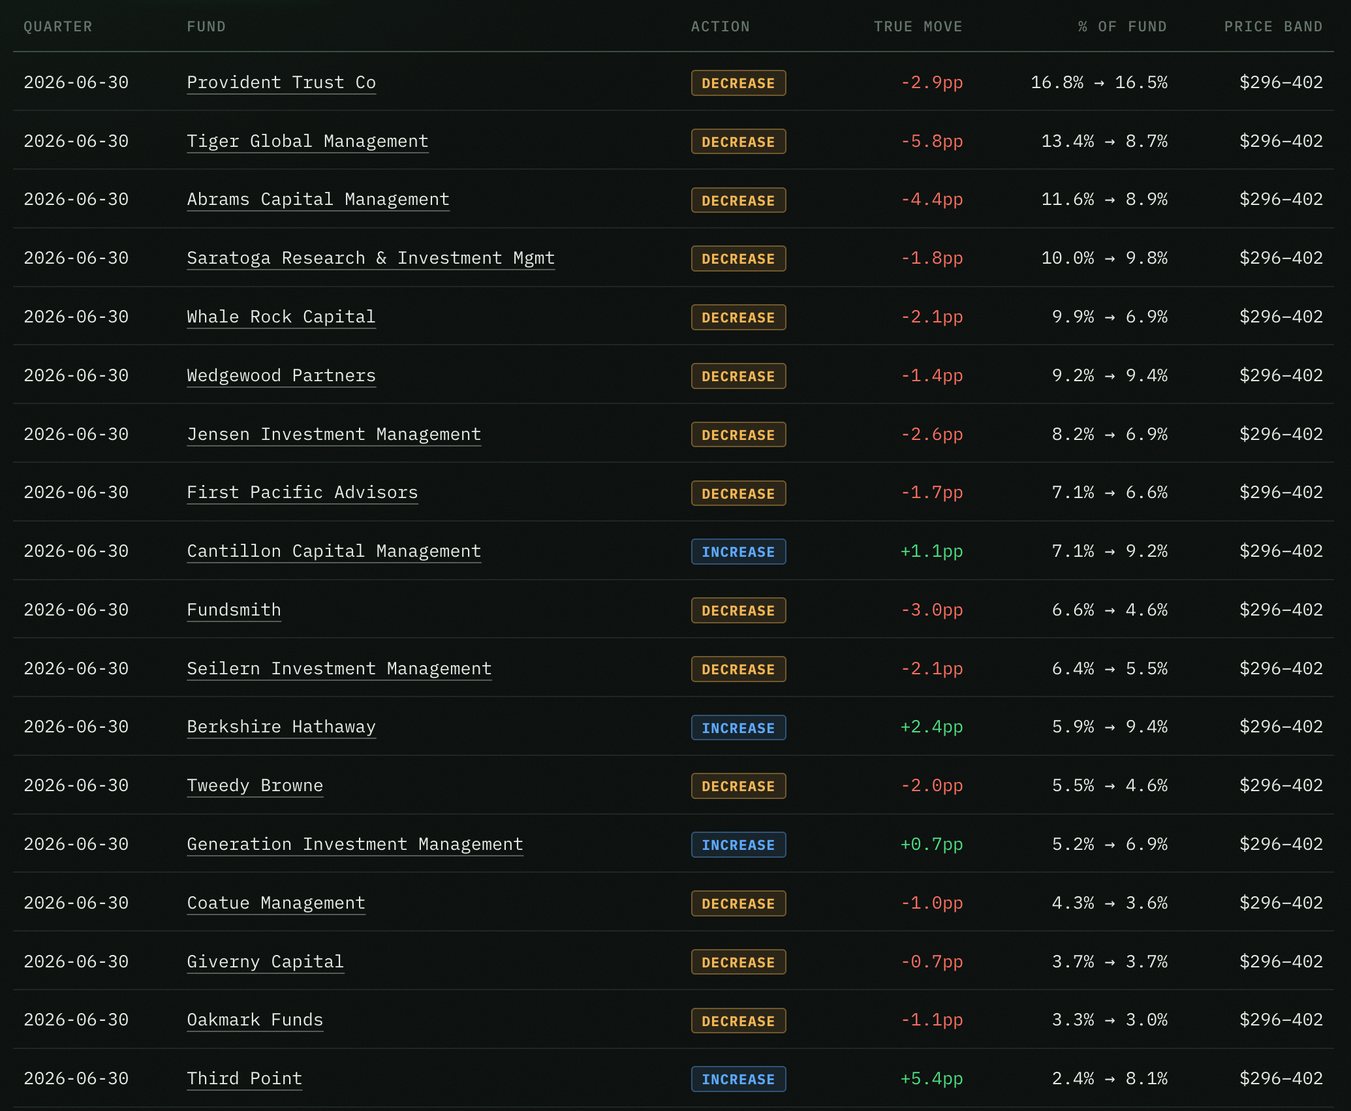Select the $296–402 price band for Third Point

(1281, 1079)
